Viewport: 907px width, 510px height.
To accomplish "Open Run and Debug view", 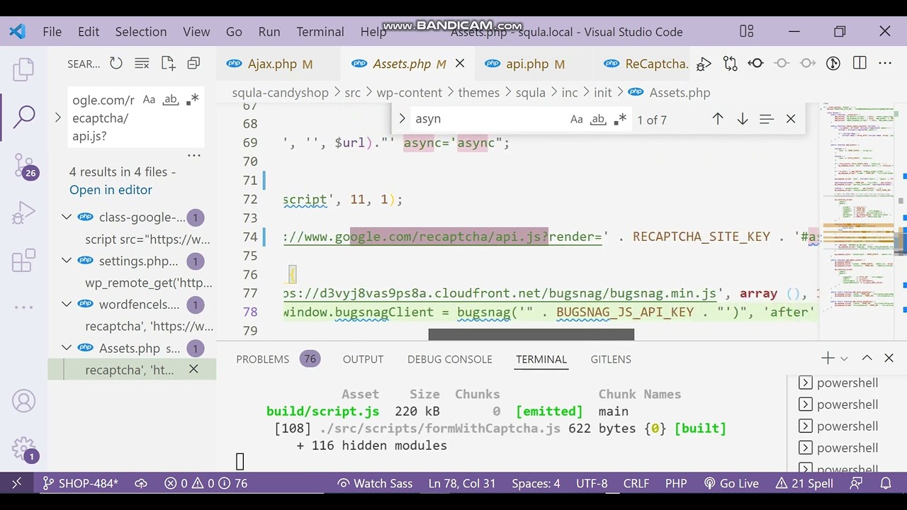I will (23, 212).
